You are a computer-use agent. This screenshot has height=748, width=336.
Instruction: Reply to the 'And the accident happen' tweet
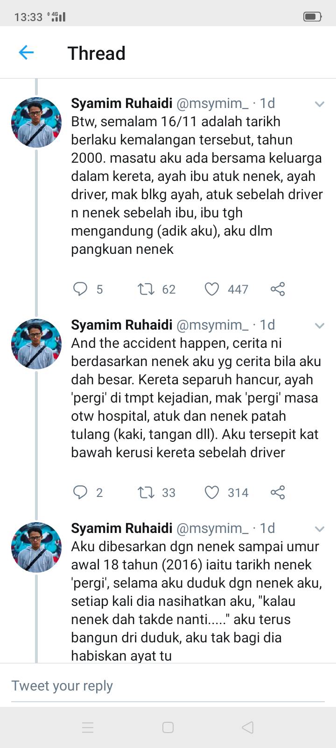click(80, 492)
